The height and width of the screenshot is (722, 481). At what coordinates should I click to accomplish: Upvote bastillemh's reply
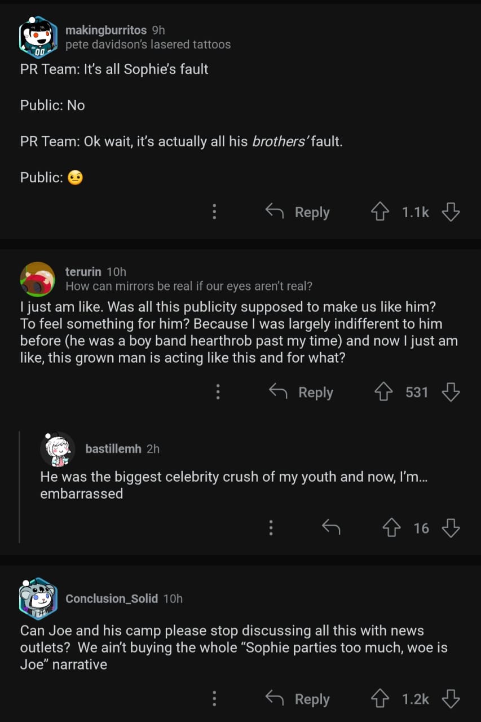pos(391,528)
